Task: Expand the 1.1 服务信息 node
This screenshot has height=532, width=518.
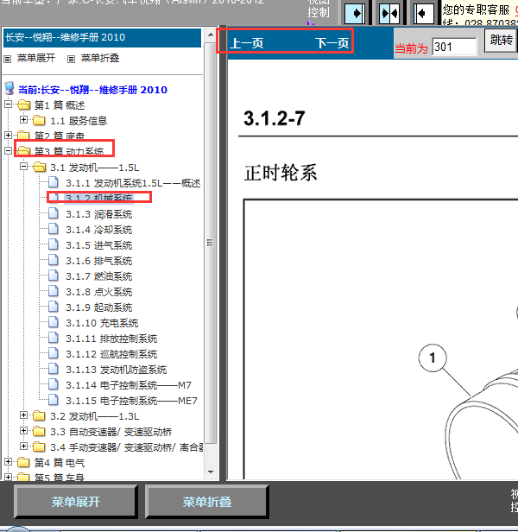Action: [24, 120]
